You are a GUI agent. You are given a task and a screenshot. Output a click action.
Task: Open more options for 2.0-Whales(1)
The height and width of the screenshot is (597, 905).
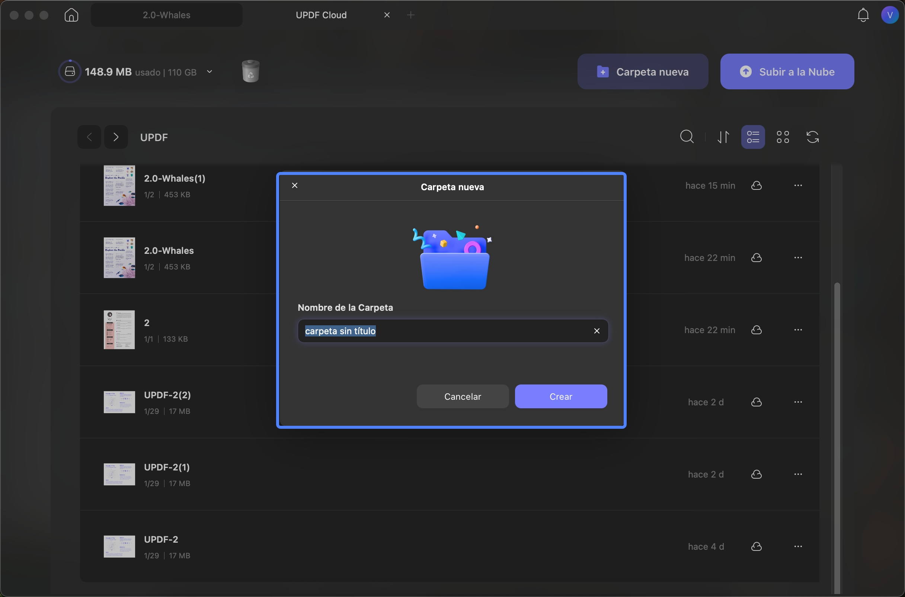pyautogui.click(x=798, y=185)
